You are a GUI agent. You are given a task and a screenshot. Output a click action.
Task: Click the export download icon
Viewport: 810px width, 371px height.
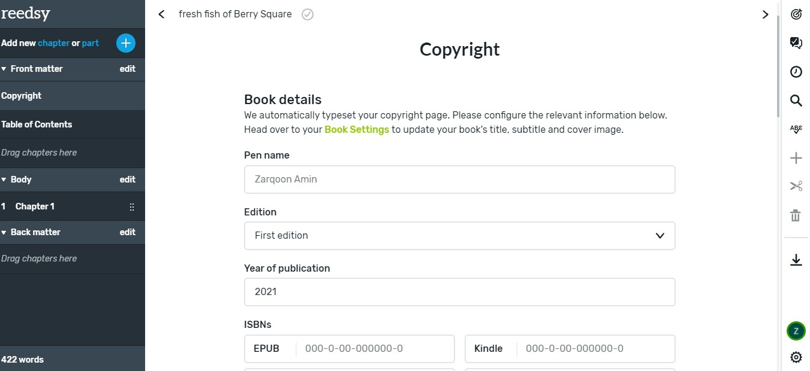pos(796,260)
